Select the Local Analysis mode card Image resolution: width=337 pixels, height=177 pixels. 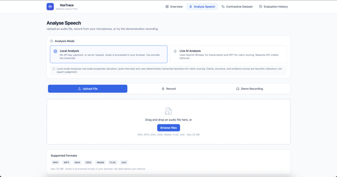109,54
